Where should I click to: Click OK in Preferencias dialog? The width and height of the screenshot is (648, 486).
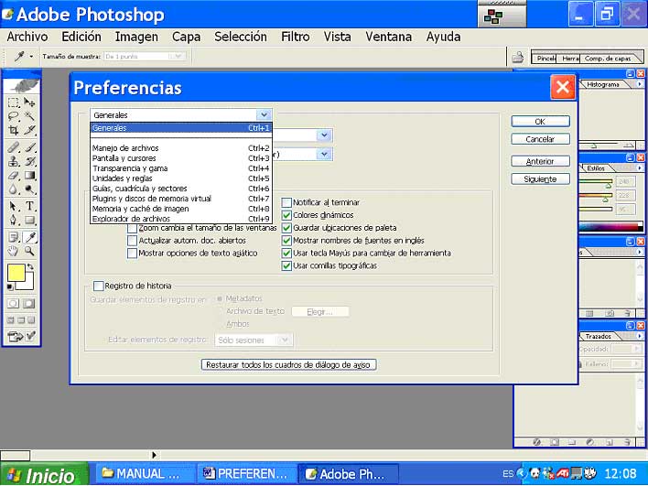[540, 122]
